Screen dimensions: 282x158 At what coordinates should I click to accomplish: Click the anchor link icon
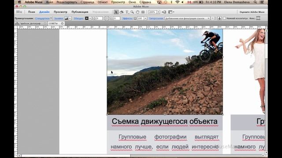coord(219,18)
